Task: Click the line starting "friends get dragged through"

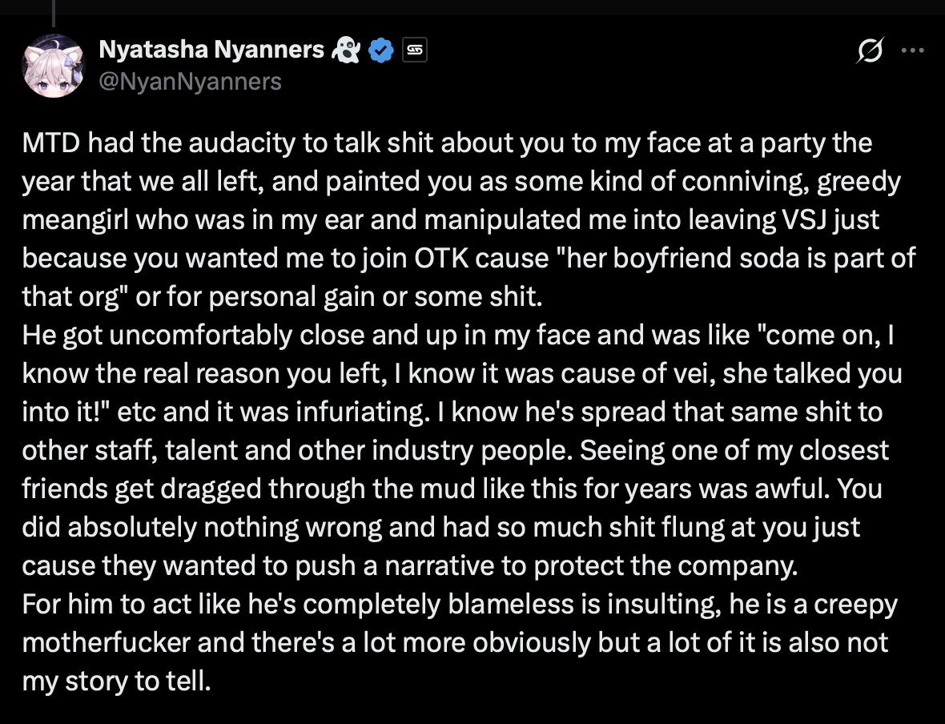Action: point(452,489)
